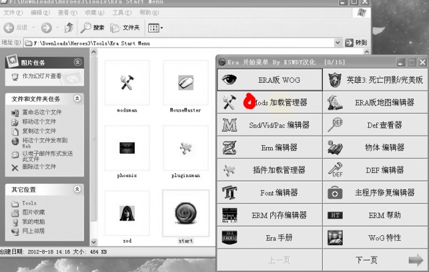Click the disabled 上一页 previous page button
The image size is (429, 272).
click(270, 260)
